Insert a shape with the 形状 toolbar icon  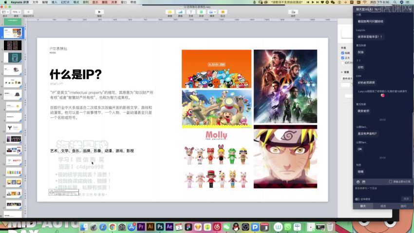point(202,12)
